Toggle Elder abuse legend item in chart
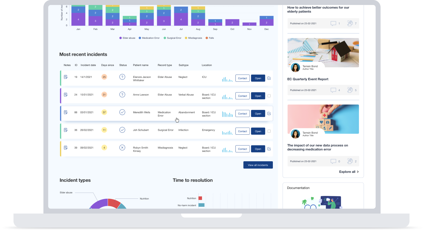The image size is (423, 230). tap(127, 38)
